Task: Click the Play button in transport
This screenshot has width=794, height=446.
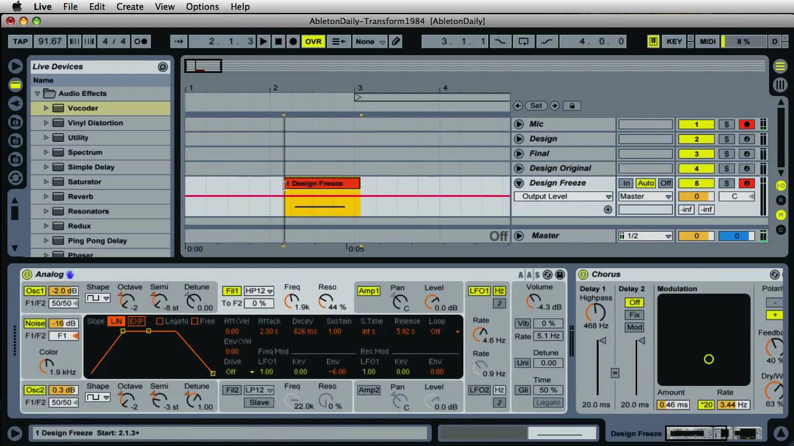Action: tap(264, 42)
